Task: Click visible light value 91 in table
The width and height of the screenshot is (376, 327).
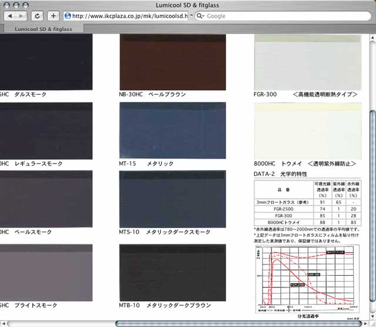Action: [323, 202]
